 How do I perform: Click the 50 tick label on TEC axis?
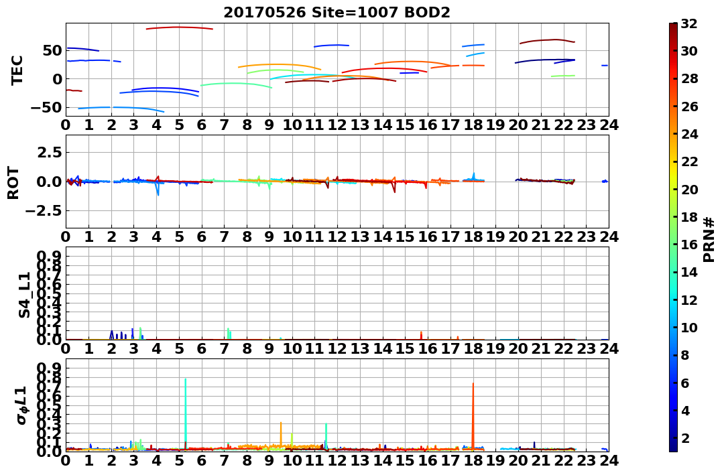click(52, 51)
